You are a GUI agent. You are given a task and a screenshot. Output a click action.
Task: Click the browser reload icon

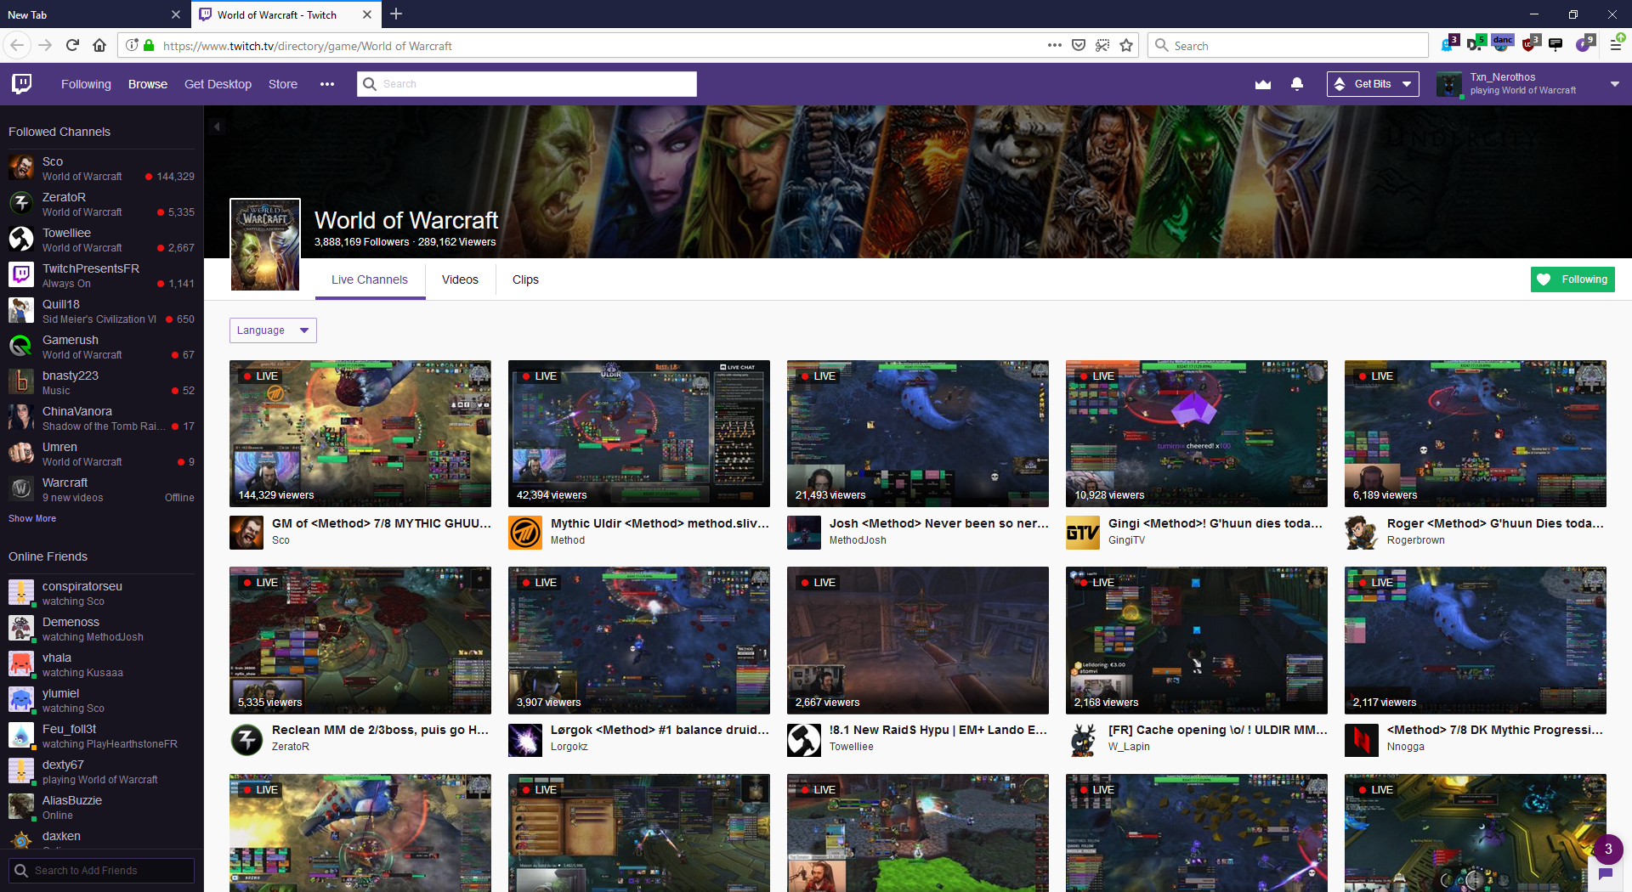click(72, 46)
